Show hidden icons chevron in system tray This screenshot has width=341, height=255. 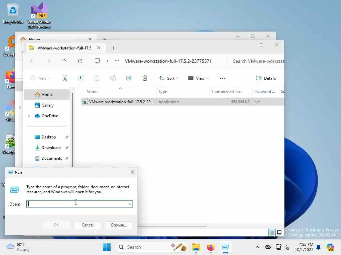coord(257,247)
